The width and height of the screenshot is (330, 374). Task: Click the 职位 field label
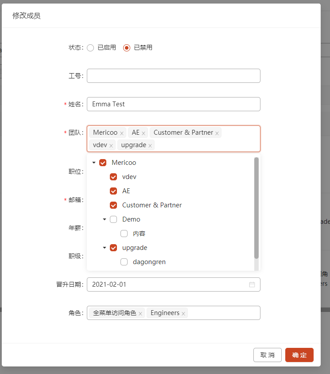pos(76,171)
